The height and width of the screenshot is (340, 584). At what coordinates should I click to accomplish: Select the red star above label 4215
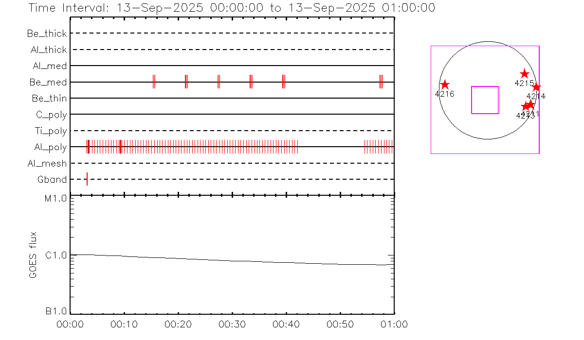[524, 74]
